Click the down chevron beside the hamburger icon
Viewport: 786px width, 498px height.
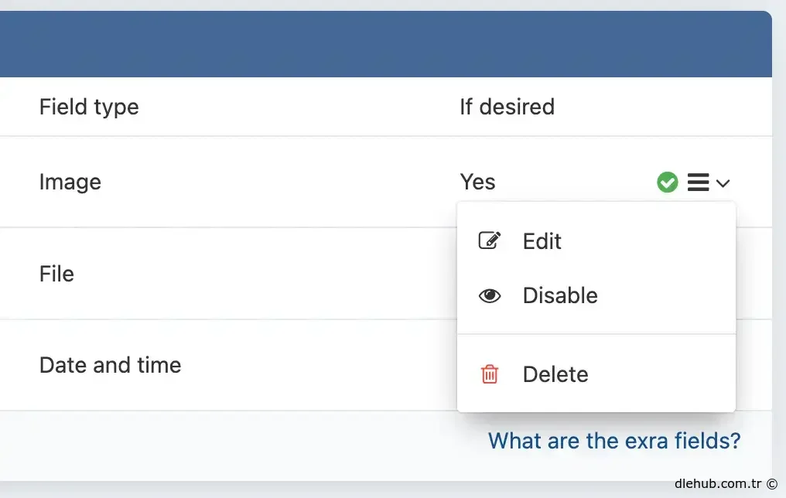[x=723, y=183]
